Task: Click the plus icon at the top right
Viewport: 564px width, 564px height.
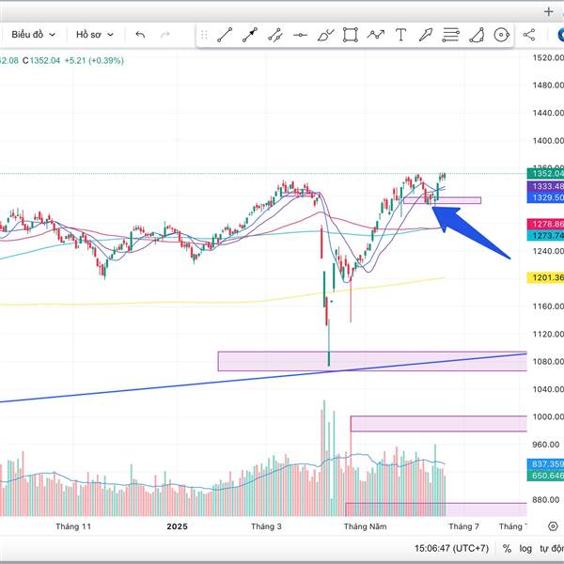Action: (549, 12)
